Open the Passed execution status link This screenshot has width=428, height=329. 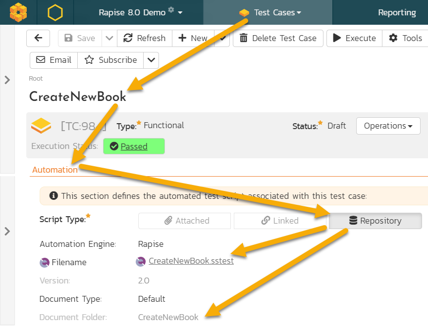pyautogui.click(x=134, y=146)
